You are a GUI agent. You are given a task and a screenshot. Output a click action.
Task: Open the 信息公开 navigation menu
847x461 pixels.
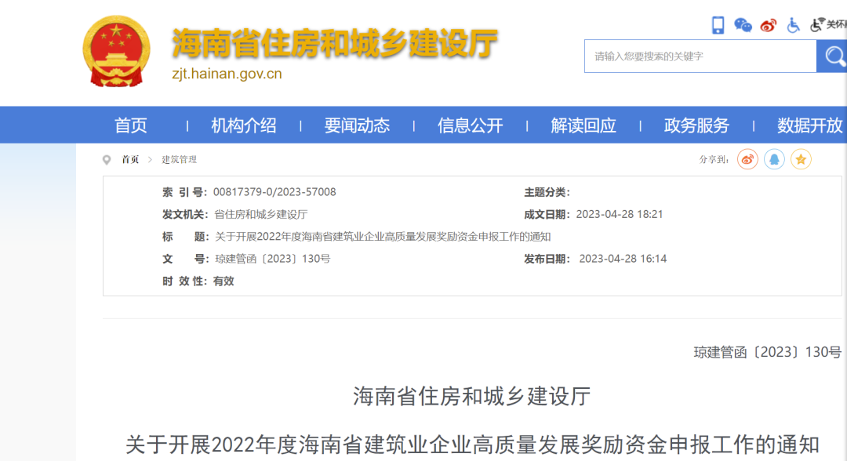[x=469, y=125]
